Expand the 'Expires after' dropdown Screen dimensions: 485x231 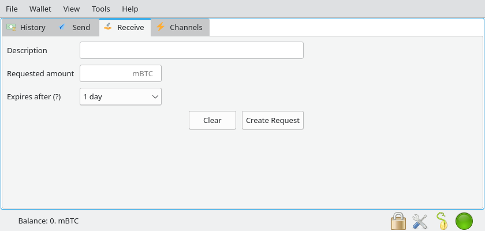click(120, 96)
